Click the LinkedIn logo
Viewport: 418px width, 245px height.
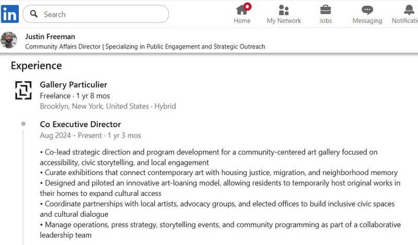(x=9, y=14)
